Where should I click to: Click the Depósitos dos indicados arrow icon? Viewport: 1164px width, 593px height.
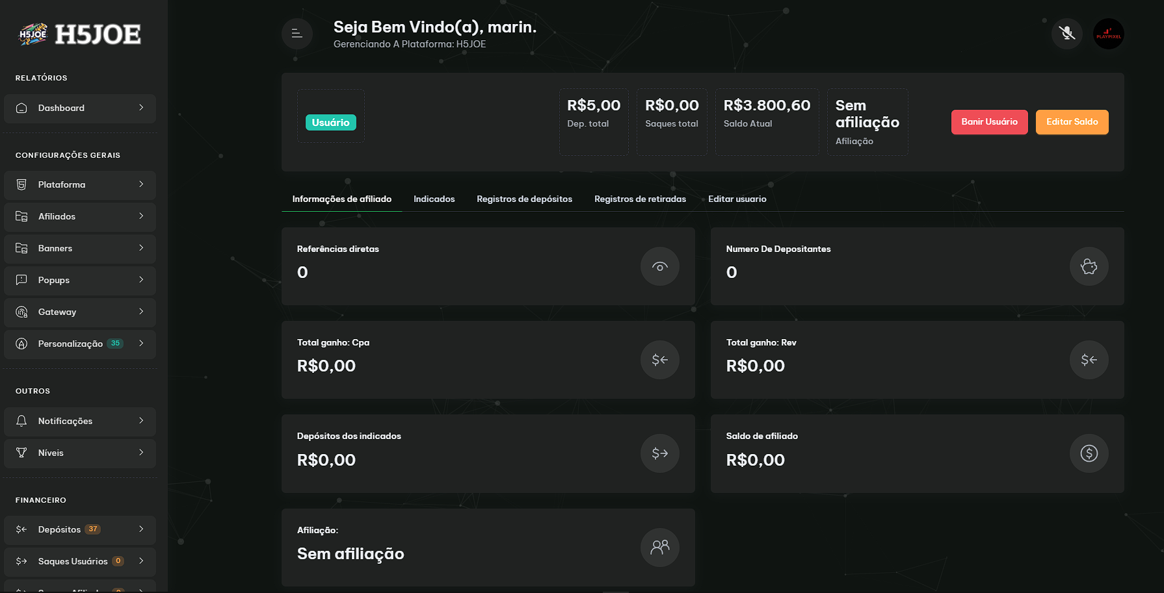pos(660,453)
